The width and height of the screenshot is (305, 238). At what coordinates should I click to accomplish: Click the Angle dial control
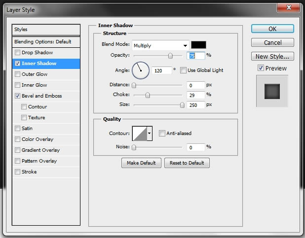(141, 70)
